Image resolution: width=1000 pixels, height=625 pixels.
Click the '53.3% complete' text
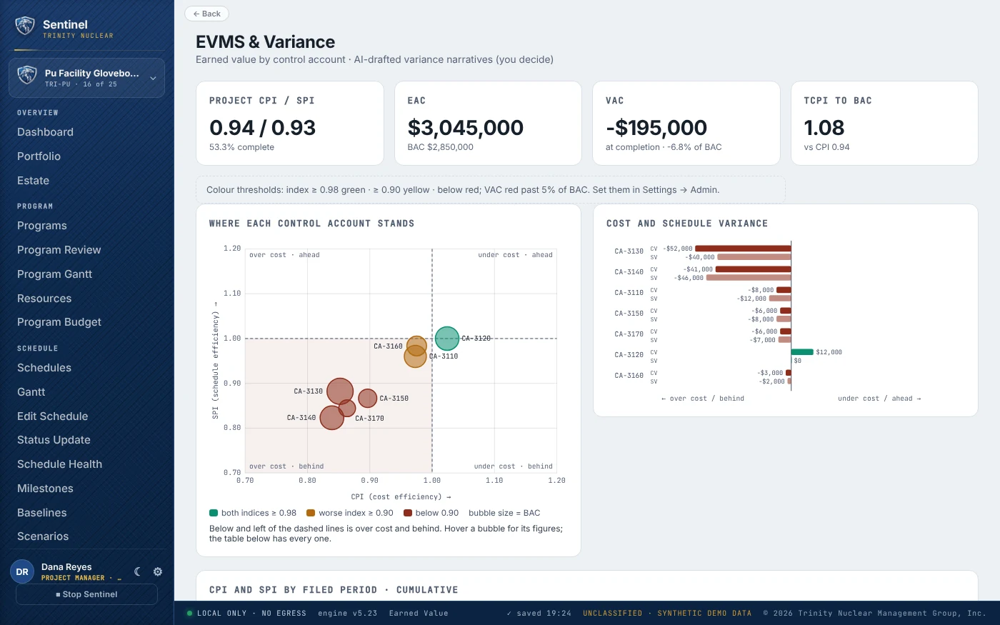click(241, 147)
